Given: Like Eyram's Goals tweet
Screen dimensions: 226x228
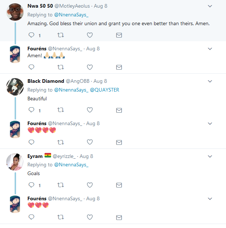Looking at the screenshot, I should pyautogui.click(x=90, y=185).
